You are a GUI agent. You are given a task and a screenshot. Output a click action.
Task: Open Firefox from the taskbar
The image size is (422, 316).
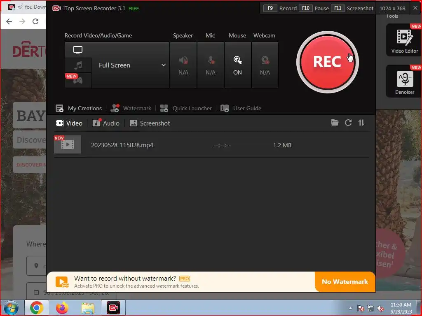pos(62,308)
